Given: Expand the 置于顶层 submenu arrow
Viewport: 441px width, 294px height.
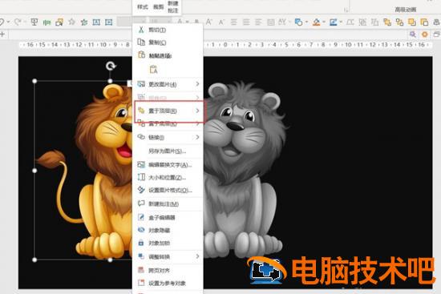Looking at the screenshot, I should pyautogui.click(x=197, y=111).
